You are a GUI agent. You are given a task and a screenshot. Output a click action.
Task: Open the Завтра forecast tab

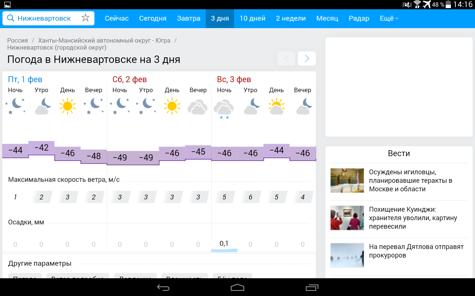189,18
